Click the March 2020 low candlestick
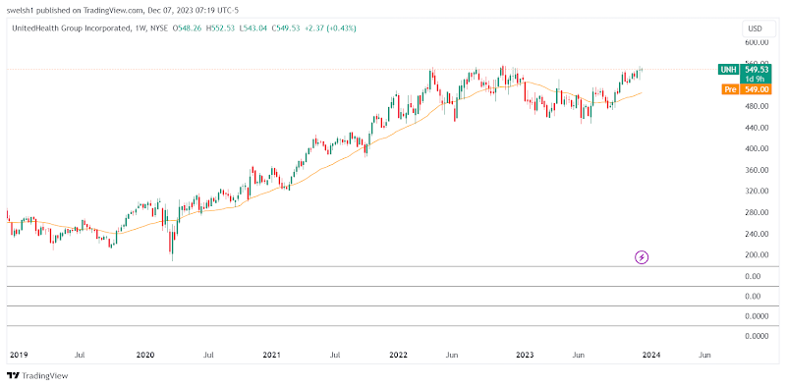Image resolution: width=786 pixels, height=387 pixels. pyautogui.click(x=173, y=245)
